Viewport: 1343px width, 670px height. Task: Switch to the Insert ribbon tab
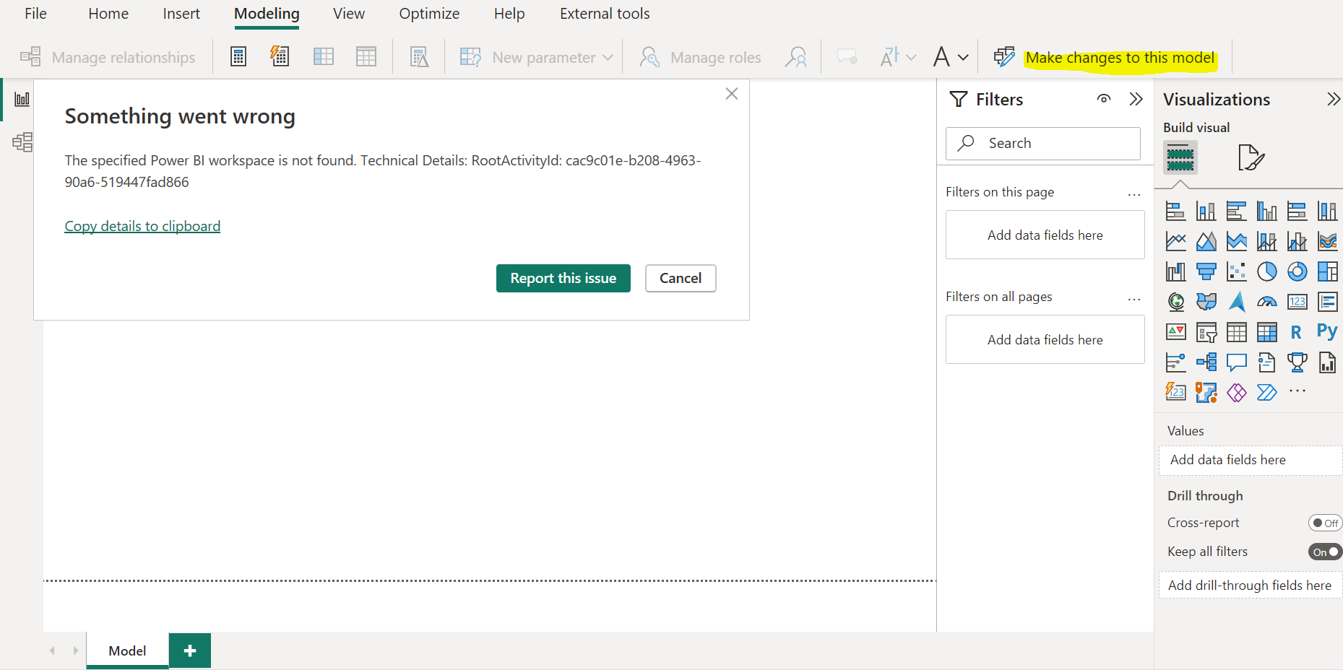[181, 14]
